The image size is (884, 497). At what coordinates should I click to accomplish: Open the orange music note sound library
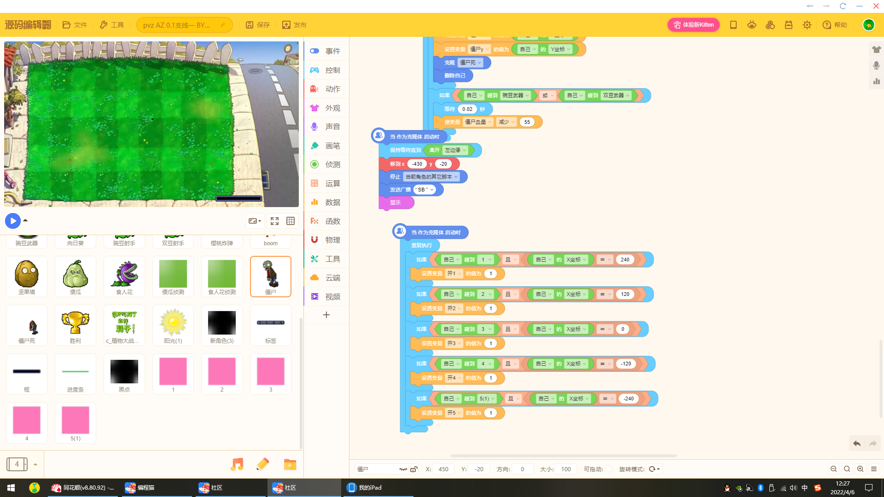point(237,464)
